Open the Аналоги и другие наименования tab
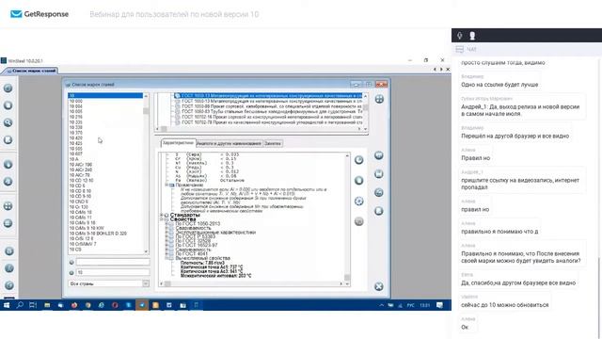 coord(229,143)
